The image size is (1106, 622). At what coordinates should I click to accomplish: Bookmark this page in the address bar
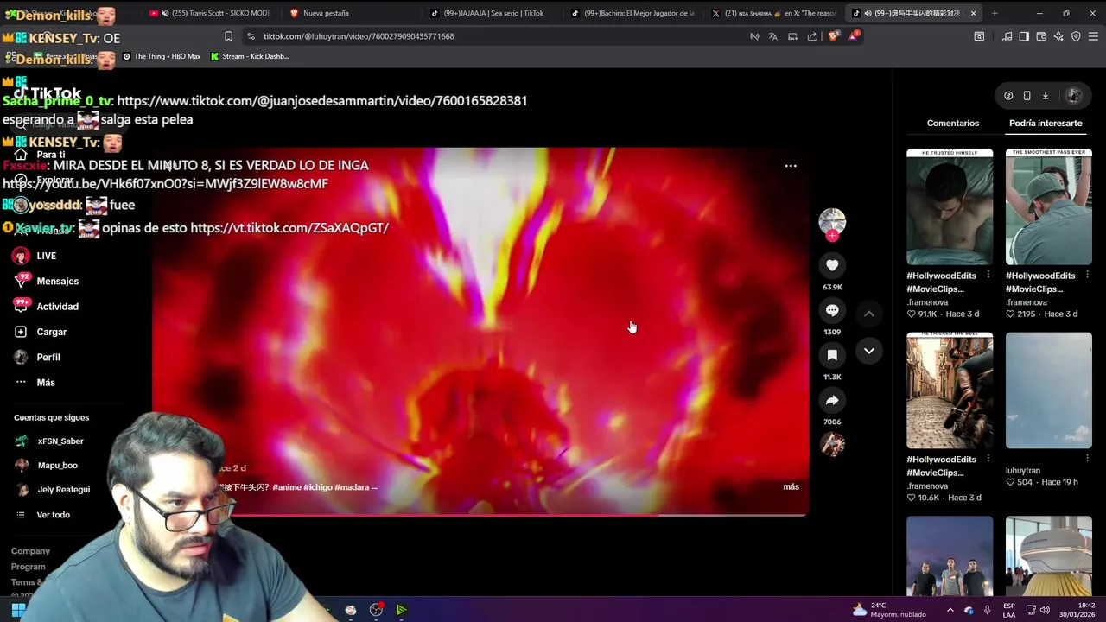(228, 36)
